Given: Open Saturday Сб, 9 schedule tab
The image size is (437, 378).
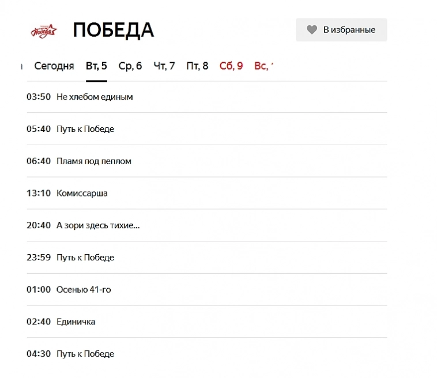Looking at the screenshot, I should (231, 66).
